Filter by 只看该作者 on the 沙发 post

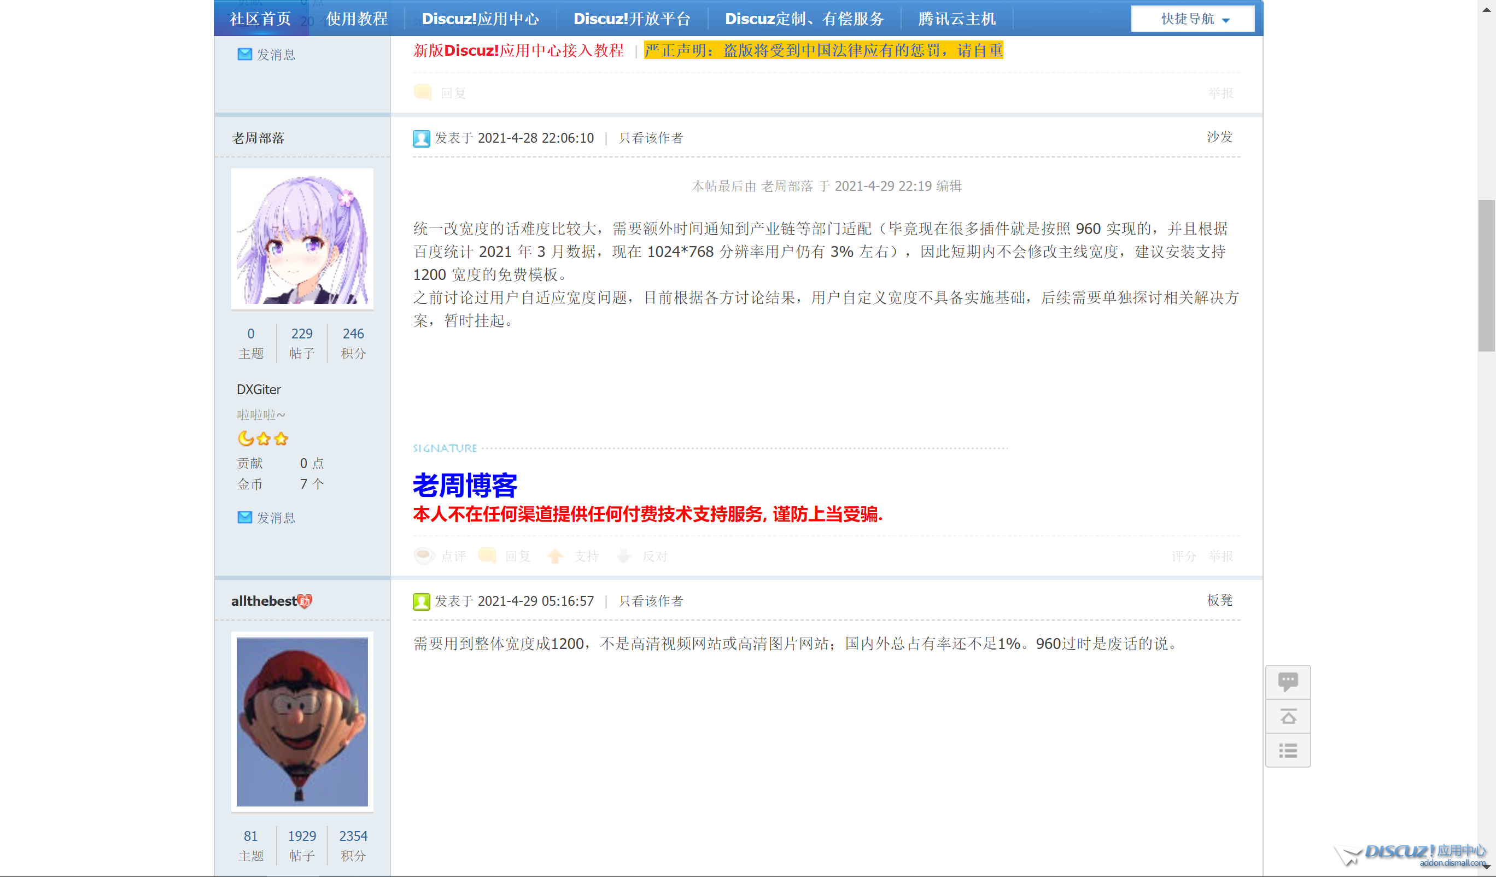pyautogui.click(x=651, y=138)
